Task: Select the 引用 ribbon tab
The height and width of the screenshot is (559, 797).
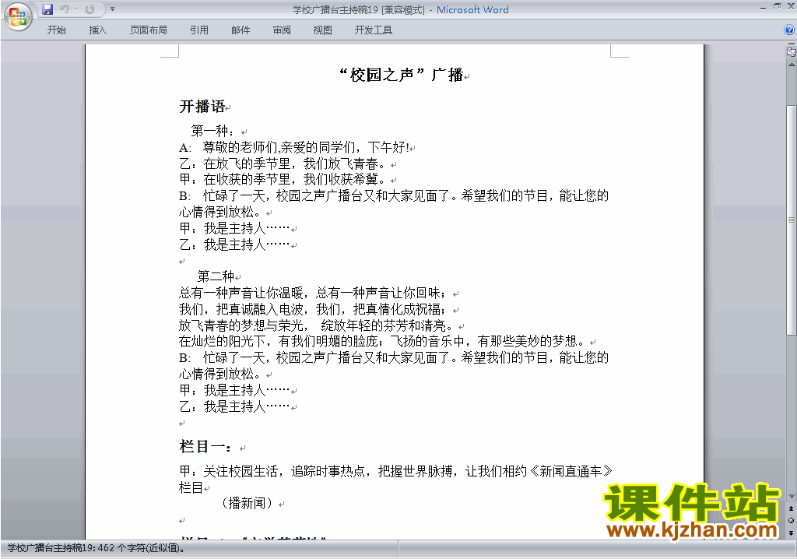Action: (199, 30)
